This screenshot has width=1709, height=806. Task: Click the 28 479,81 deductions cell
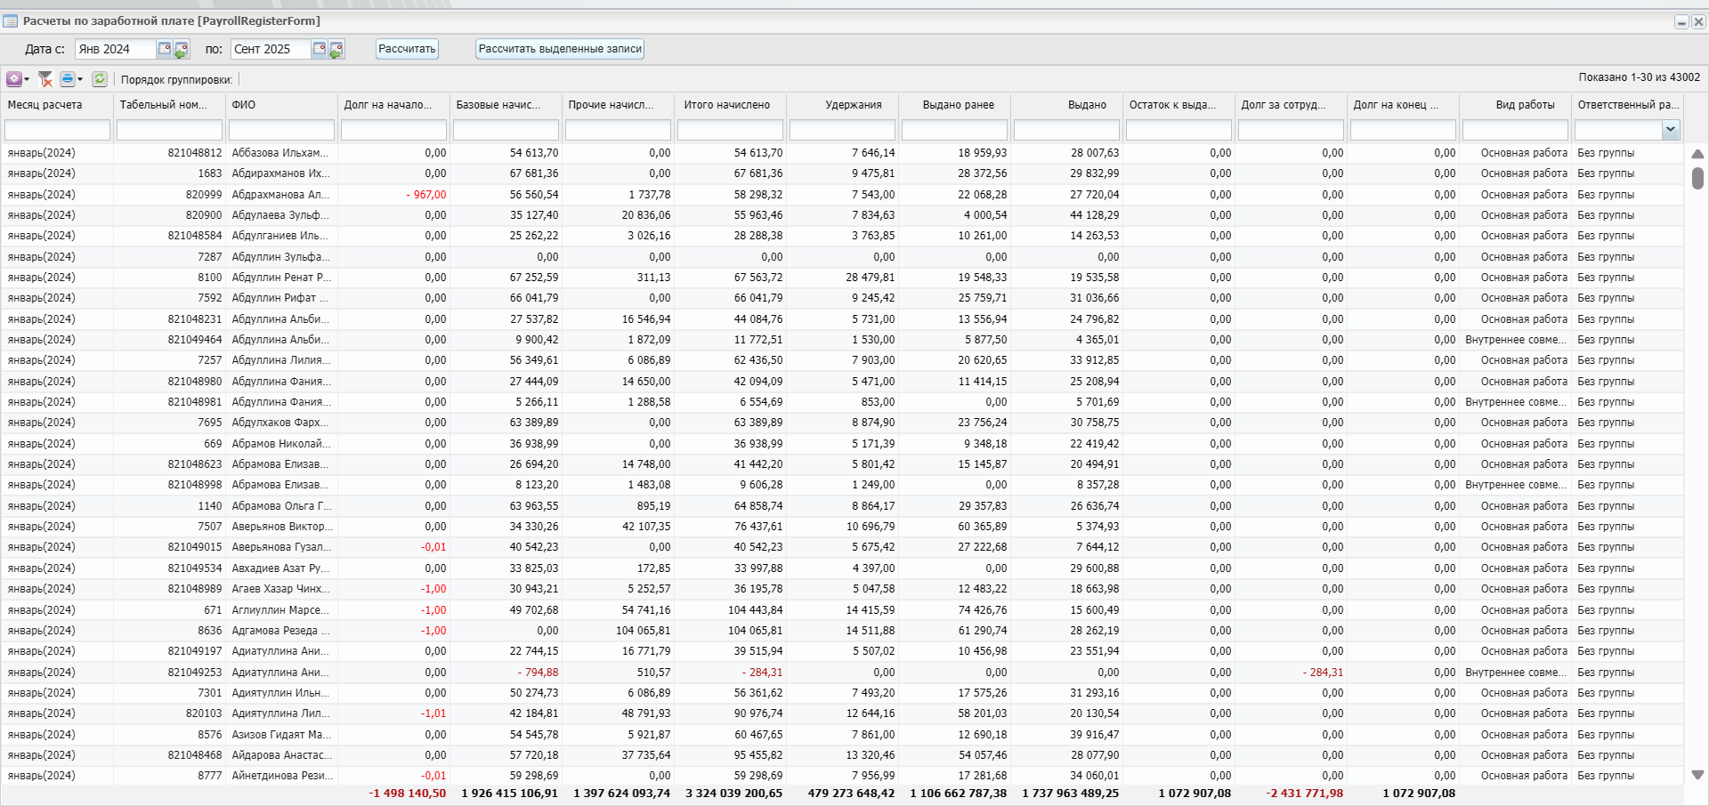coord(870,278)
